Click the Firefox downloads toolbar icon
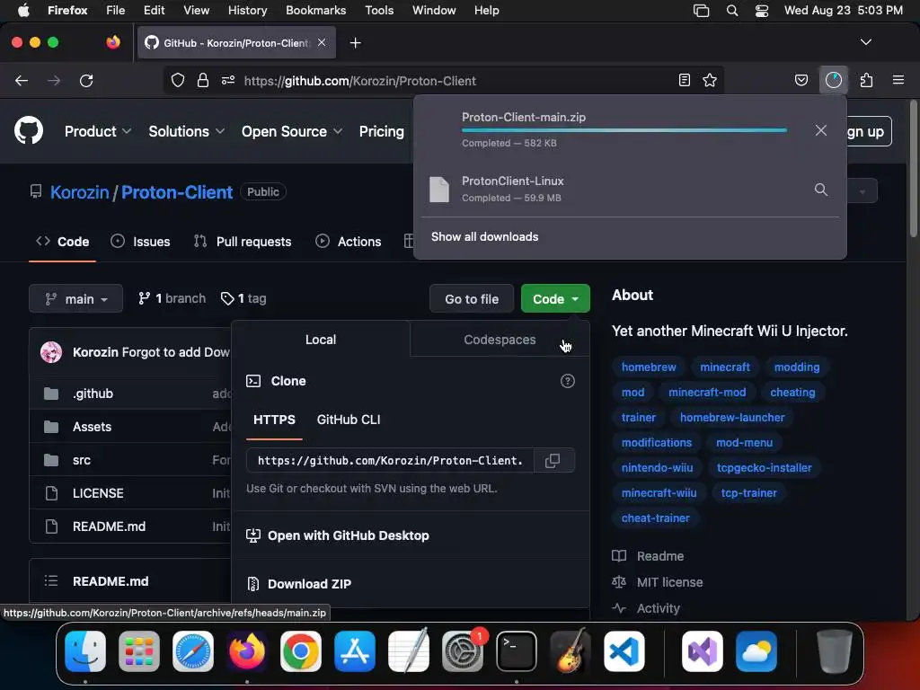Screen dimensions: 920x690 tap(834, 80)
